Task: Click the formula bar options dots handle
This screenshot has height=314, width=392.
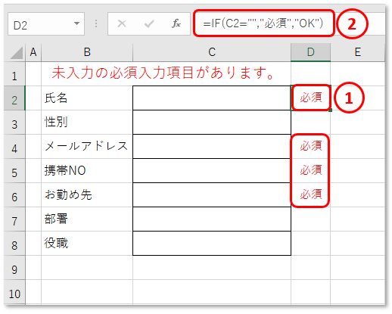Action: [96, 23]
